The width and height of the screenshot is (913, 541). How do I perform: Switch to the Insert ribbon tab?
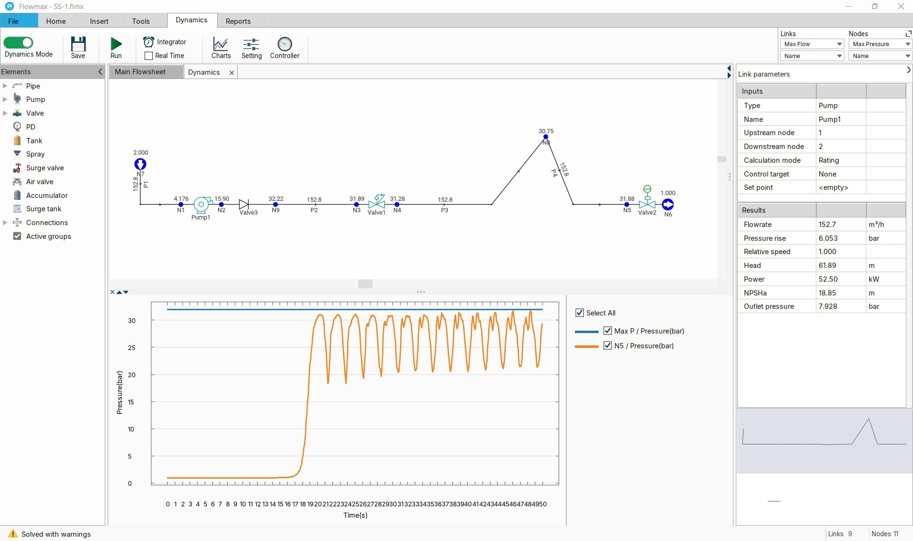click(x=99, y=21)
